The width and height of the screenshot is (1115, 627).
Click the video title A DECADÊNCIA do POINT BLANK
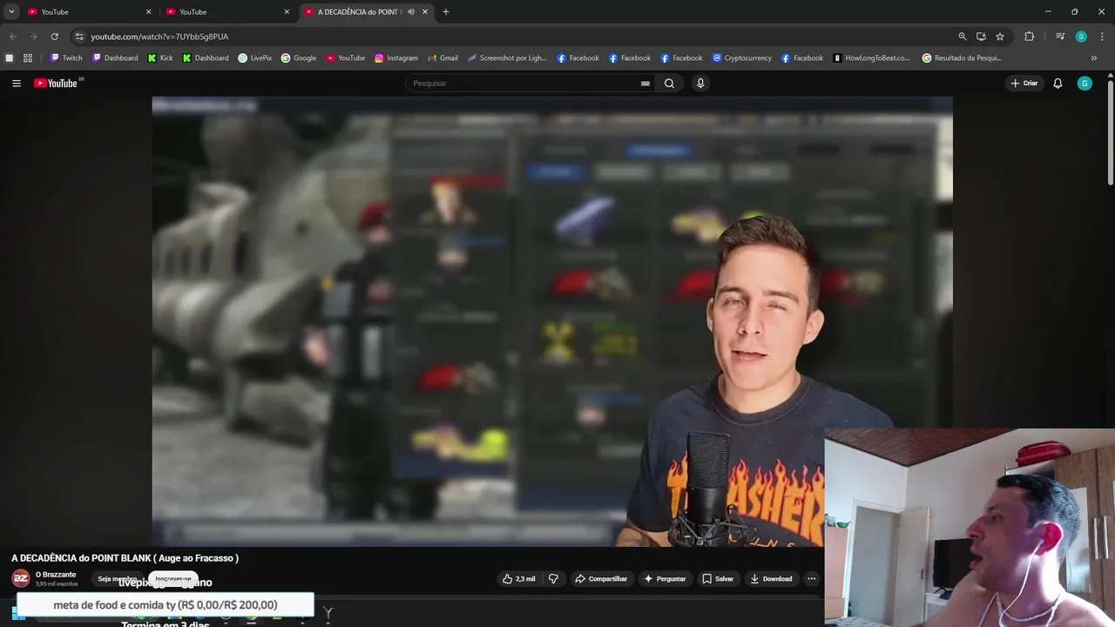pos(125,558)
